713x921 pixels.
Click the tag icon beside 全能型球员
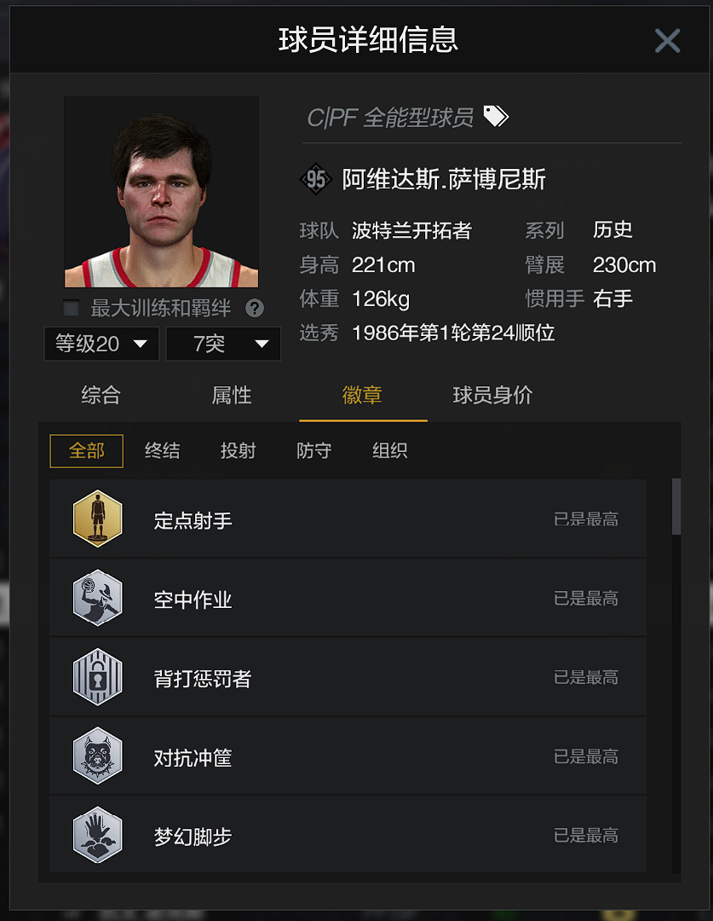pos(496,116)
